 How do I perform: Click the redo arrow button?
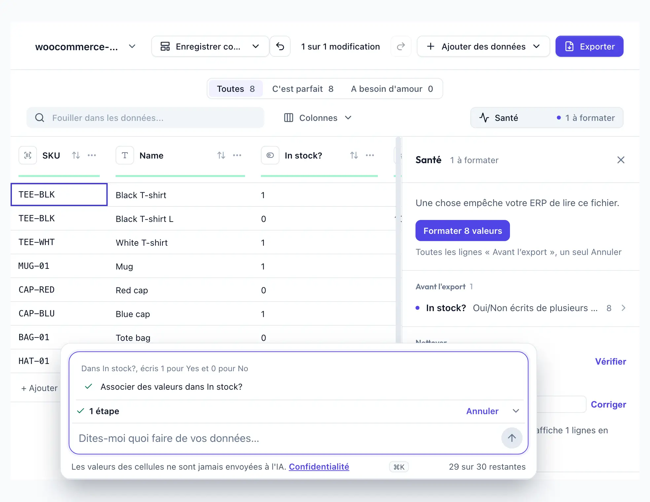(x=401, y=47)
